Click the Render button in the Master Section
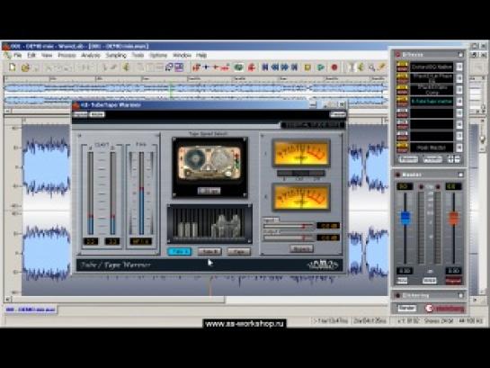This screenshot has height=368, width=490. (x=406, y=308)
